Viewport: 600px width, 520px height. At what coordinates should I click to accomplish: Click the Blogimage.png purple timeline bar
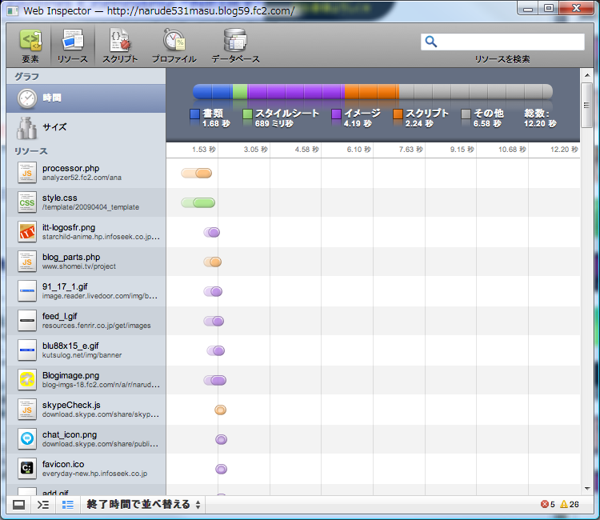(215, 380)
